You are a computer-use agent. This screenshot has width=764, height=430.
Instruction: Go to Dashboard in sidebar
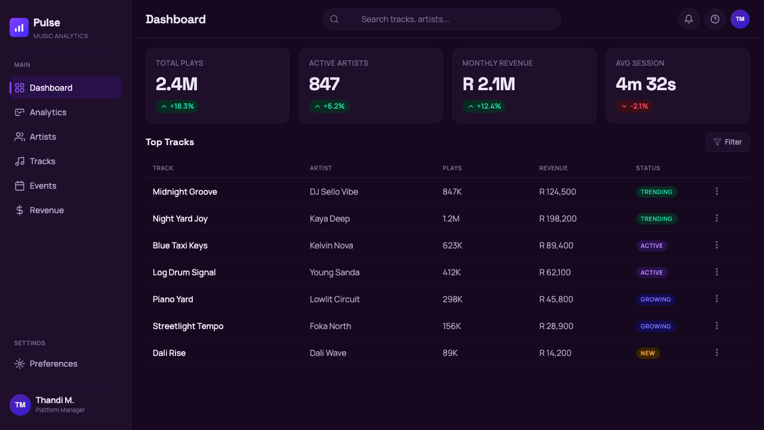(66, 88)
